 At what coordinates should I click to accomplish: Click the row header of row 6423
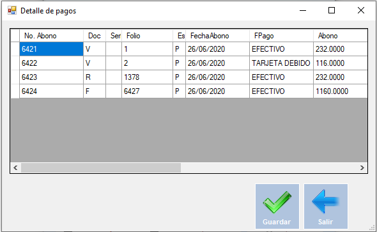coord(15,77)
